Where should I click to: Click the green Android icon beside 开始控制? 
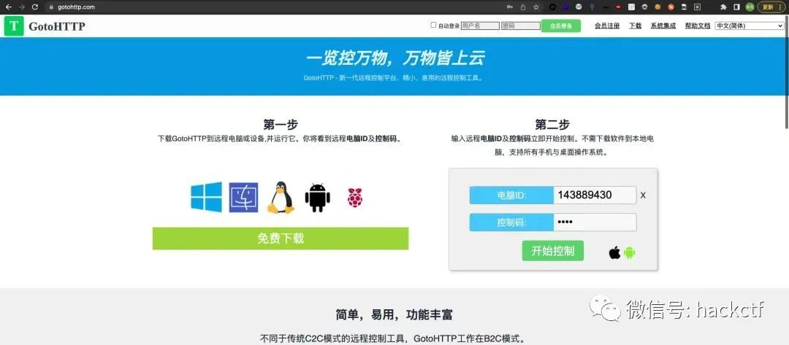(x=630, y=252)
